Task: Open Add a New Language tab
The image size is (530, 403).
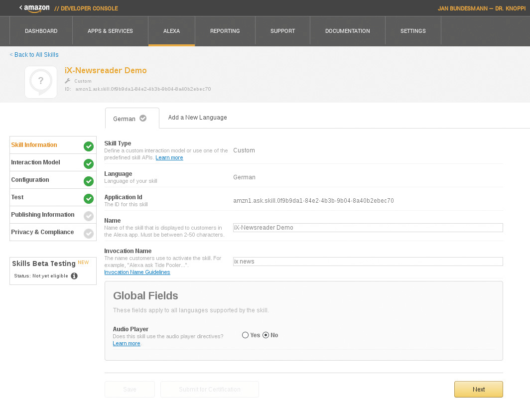Action: [197, 118]
